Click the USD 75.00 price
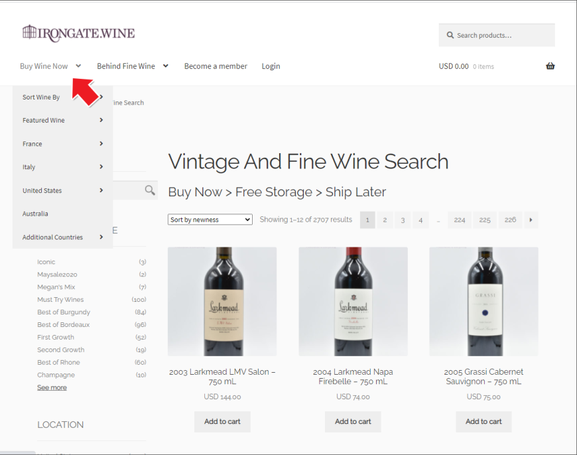 tap(483, 397)
